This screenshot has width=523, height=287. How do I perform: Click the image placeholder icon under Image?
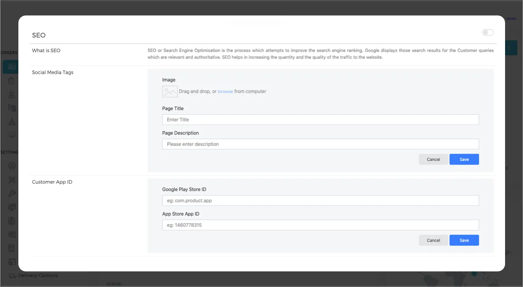click(x=169, y=91)
